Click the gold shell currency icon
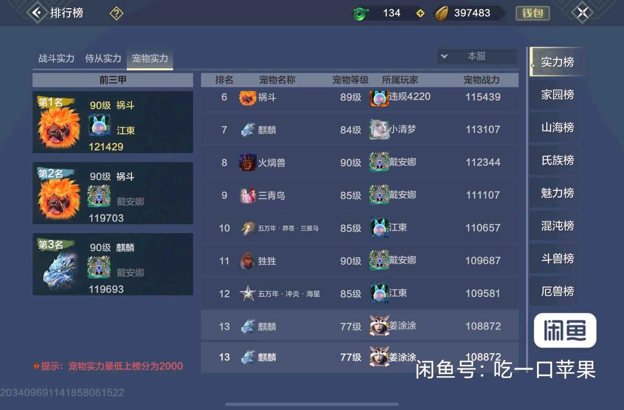 [x=441, y=13]
